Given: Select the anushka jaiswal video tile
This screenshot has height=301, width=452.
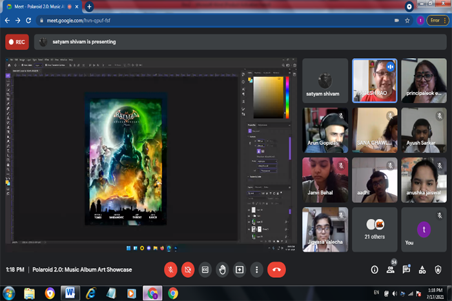Looking at the screenshot, I should pyautogui.click(x=424, y=180).
